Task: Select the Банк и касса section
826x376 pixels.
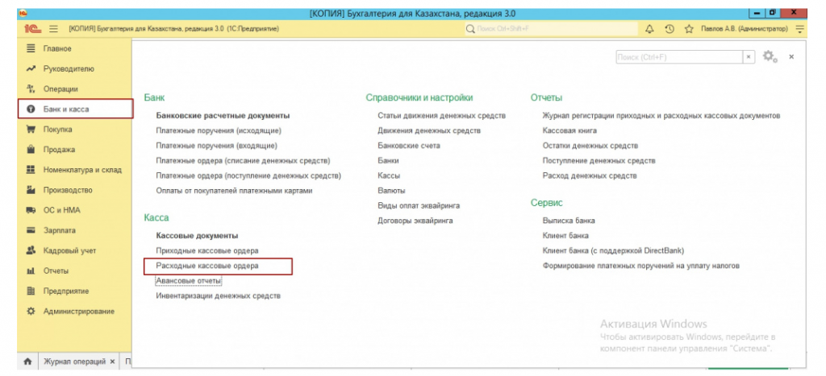Action: 75,109
